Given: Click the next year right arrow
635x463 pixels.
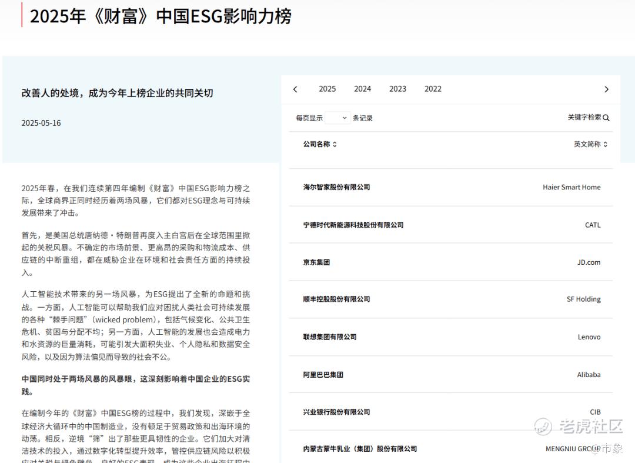Looking at the screenshot, I should pos(606,89).
